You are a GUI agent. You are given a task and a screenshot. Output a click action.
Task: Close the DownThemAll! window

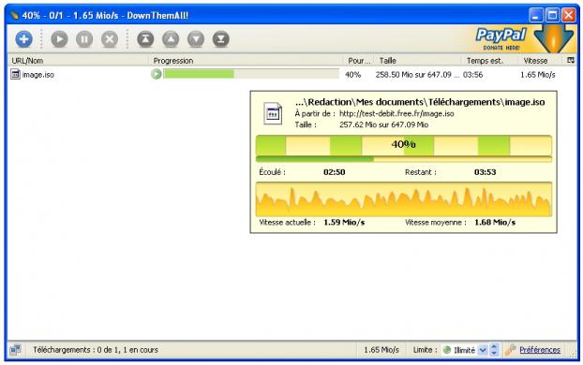pyautogui.click(x=569, y=16)
